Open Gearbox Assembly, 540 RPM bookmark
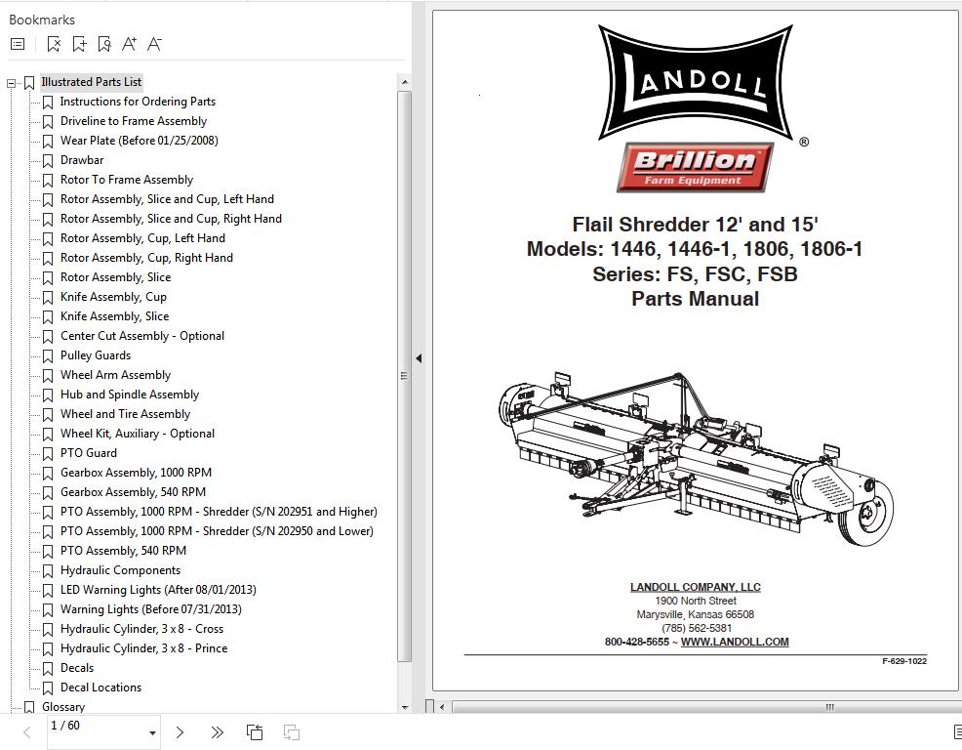This screenshot has width=962, height=750. [133, 492]
